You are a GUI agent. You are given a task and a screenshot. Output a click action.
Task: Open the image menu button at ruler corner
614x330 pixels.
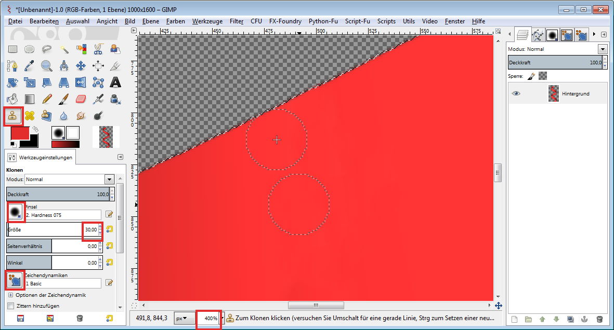tap(134, 31)
